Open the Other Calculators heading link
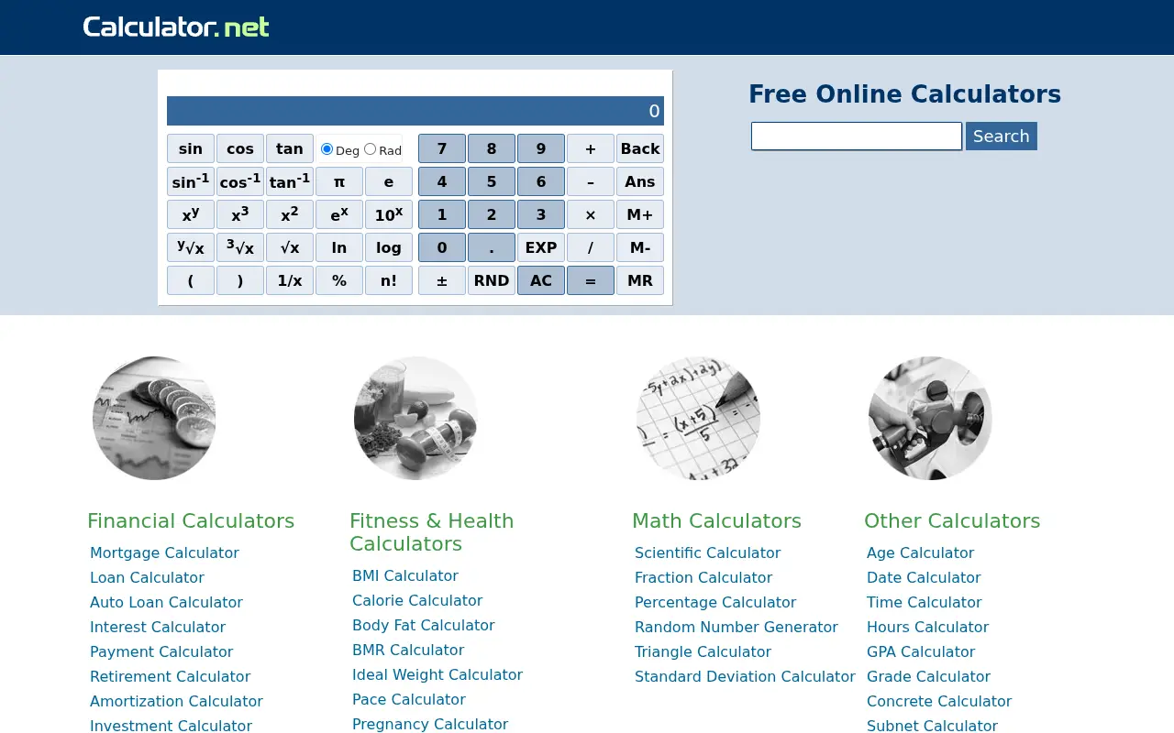1174x733 pixels. point(952,520)
